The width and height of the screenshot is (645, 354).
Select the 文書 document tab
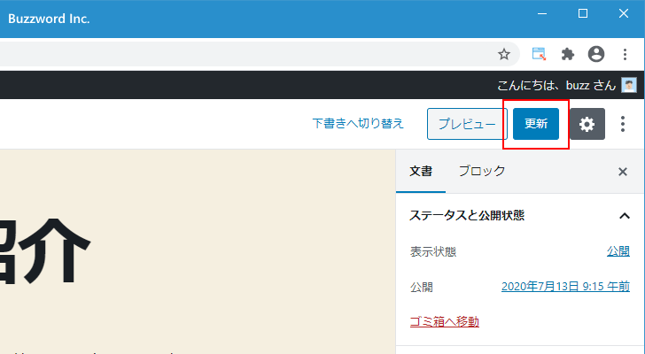coord(421,172)
